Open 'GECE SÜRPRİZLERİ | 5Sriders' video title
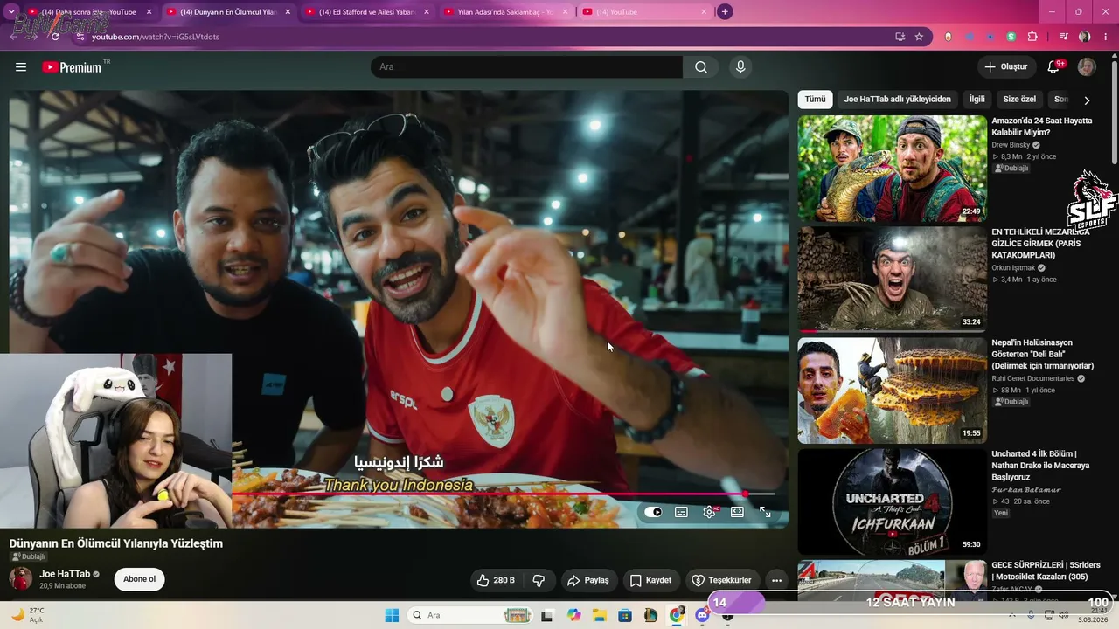The width and height of the screenshot is (1119, 629). tap(1046, 570)
